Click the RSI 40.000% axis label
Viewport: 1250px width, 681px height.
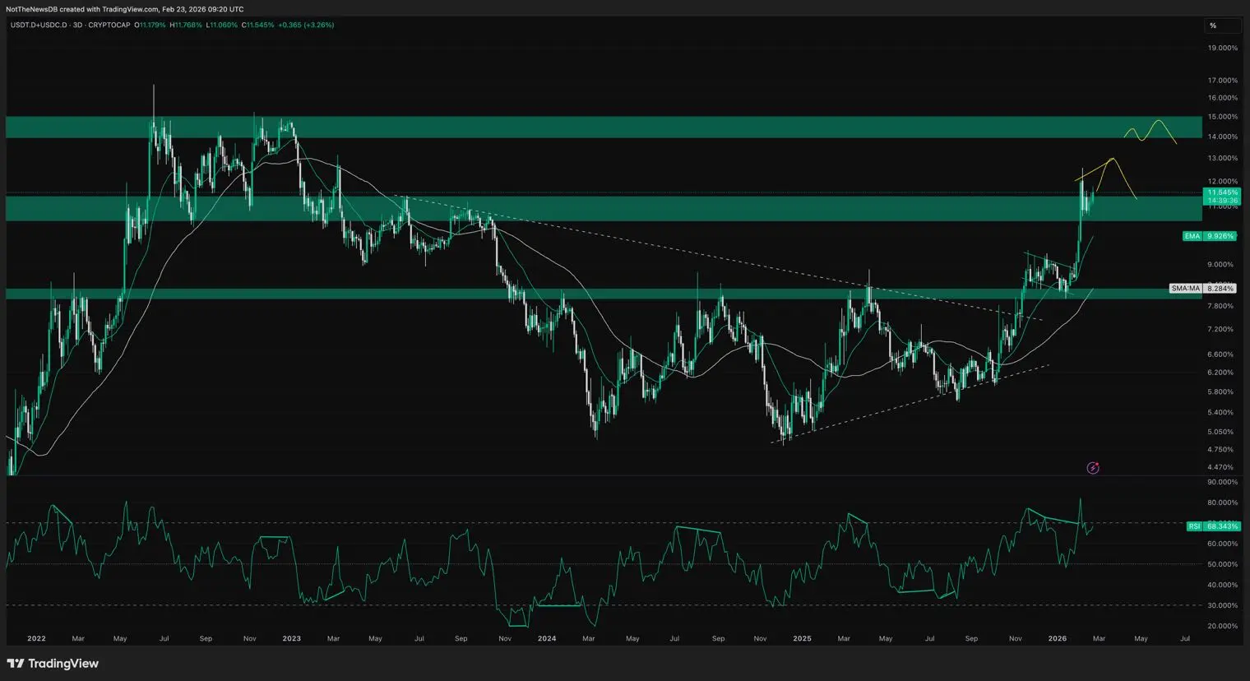(x=1222, y=585)
